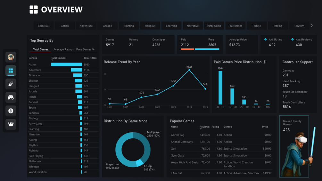Screen dimensions: 322x181
Task: Click the Avg Reviews info icon
Action: [292, 39]
